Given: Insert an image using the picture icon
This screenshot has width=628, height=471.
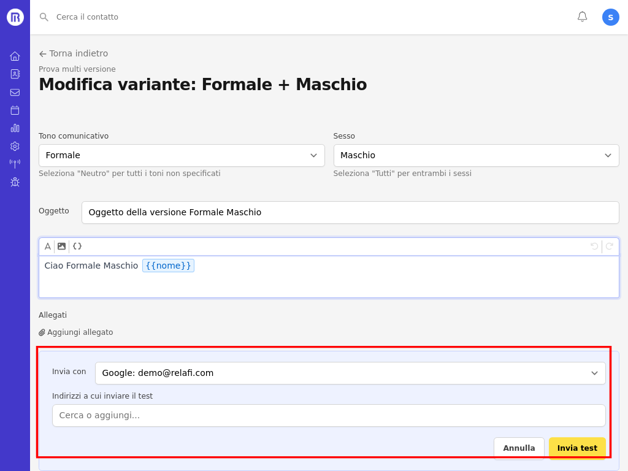Looking at the screenshot, I should point(61,246).
